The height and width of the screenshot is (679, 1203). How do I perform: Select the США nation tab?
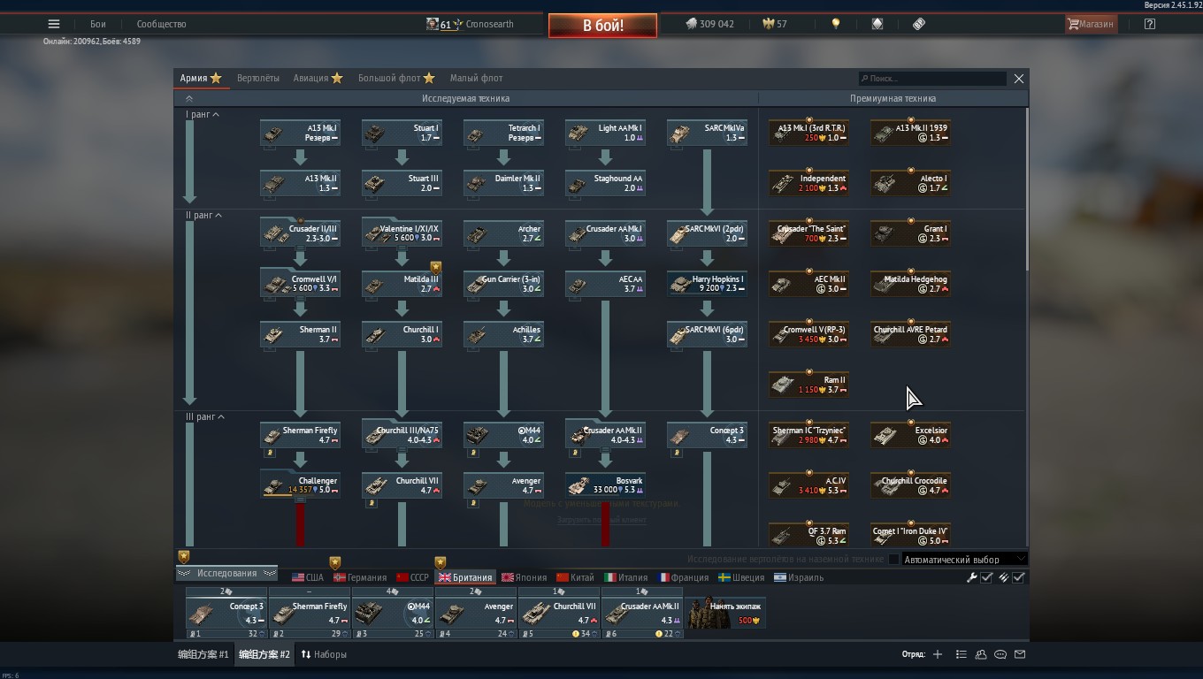pyautogui.click(x=307, y=577)
